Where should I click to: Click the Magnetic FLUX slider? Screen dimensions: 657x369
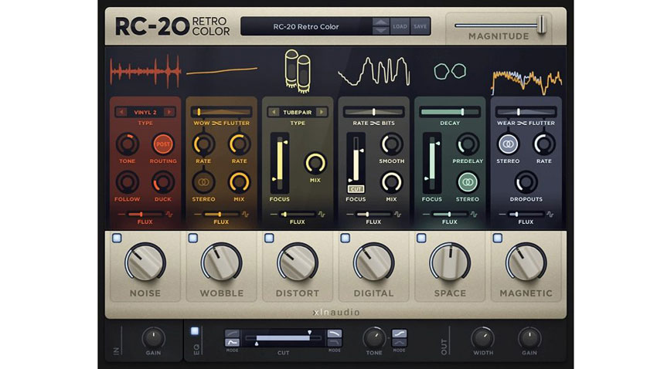526,214
